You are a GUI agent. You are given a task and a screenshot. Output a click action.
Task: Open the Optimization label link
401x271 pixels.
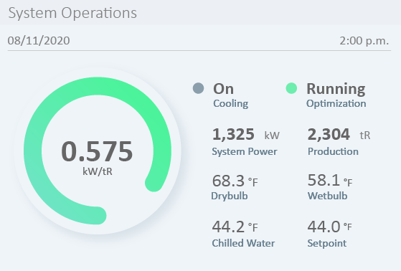click(336, 103)
